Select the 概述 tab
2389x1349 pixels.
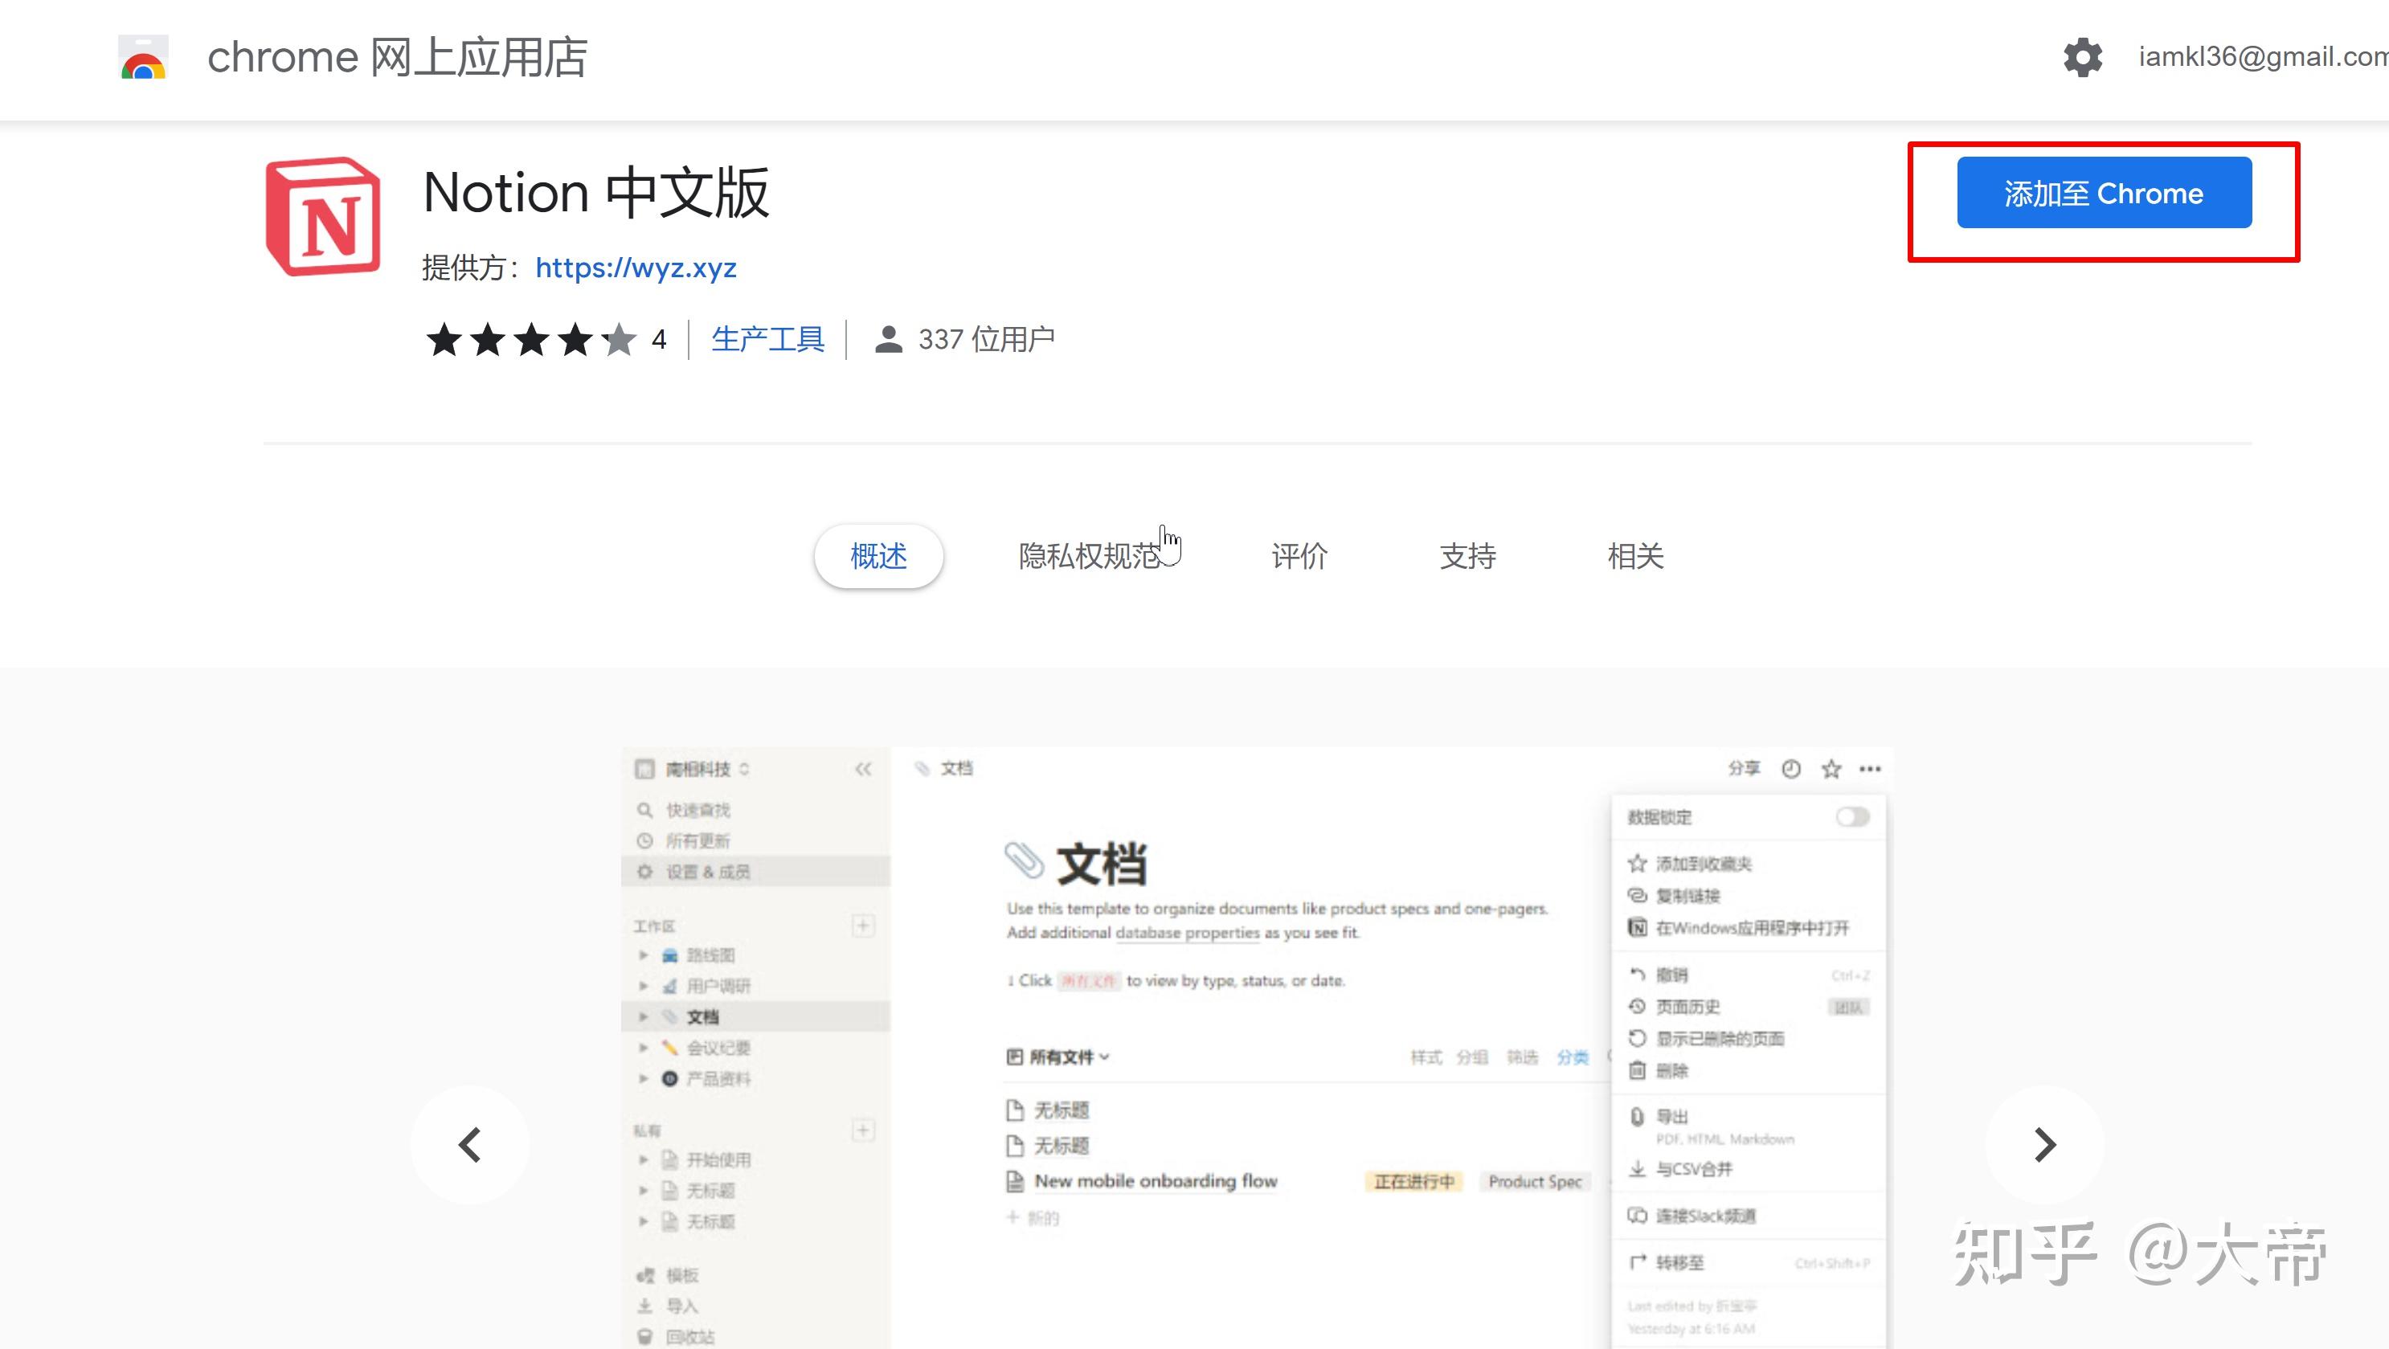pyautogui.click(x=878, y=556)
